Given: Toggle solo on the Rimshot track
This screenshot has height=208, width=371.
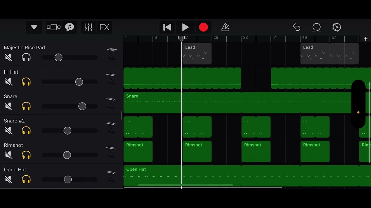Looking at the screenshot, I should 26,155.
